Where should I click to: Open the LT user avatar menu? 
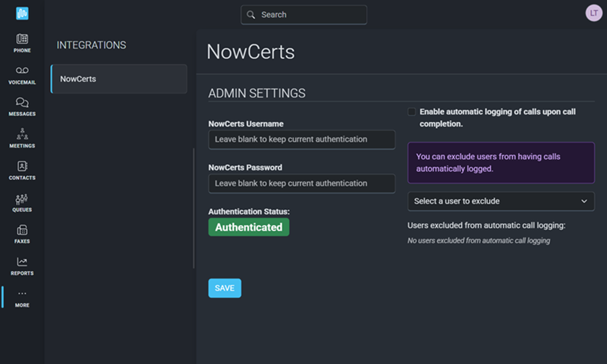594,13
